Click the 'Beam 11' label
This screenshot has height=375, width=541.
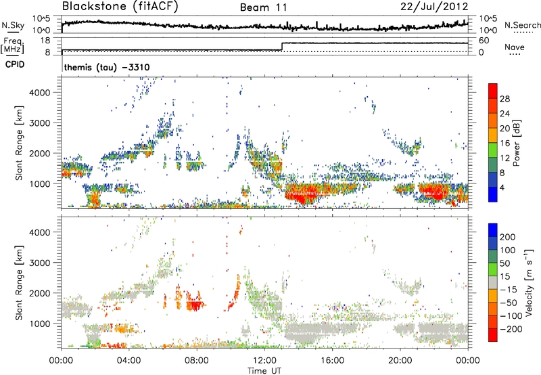(264, 7)
